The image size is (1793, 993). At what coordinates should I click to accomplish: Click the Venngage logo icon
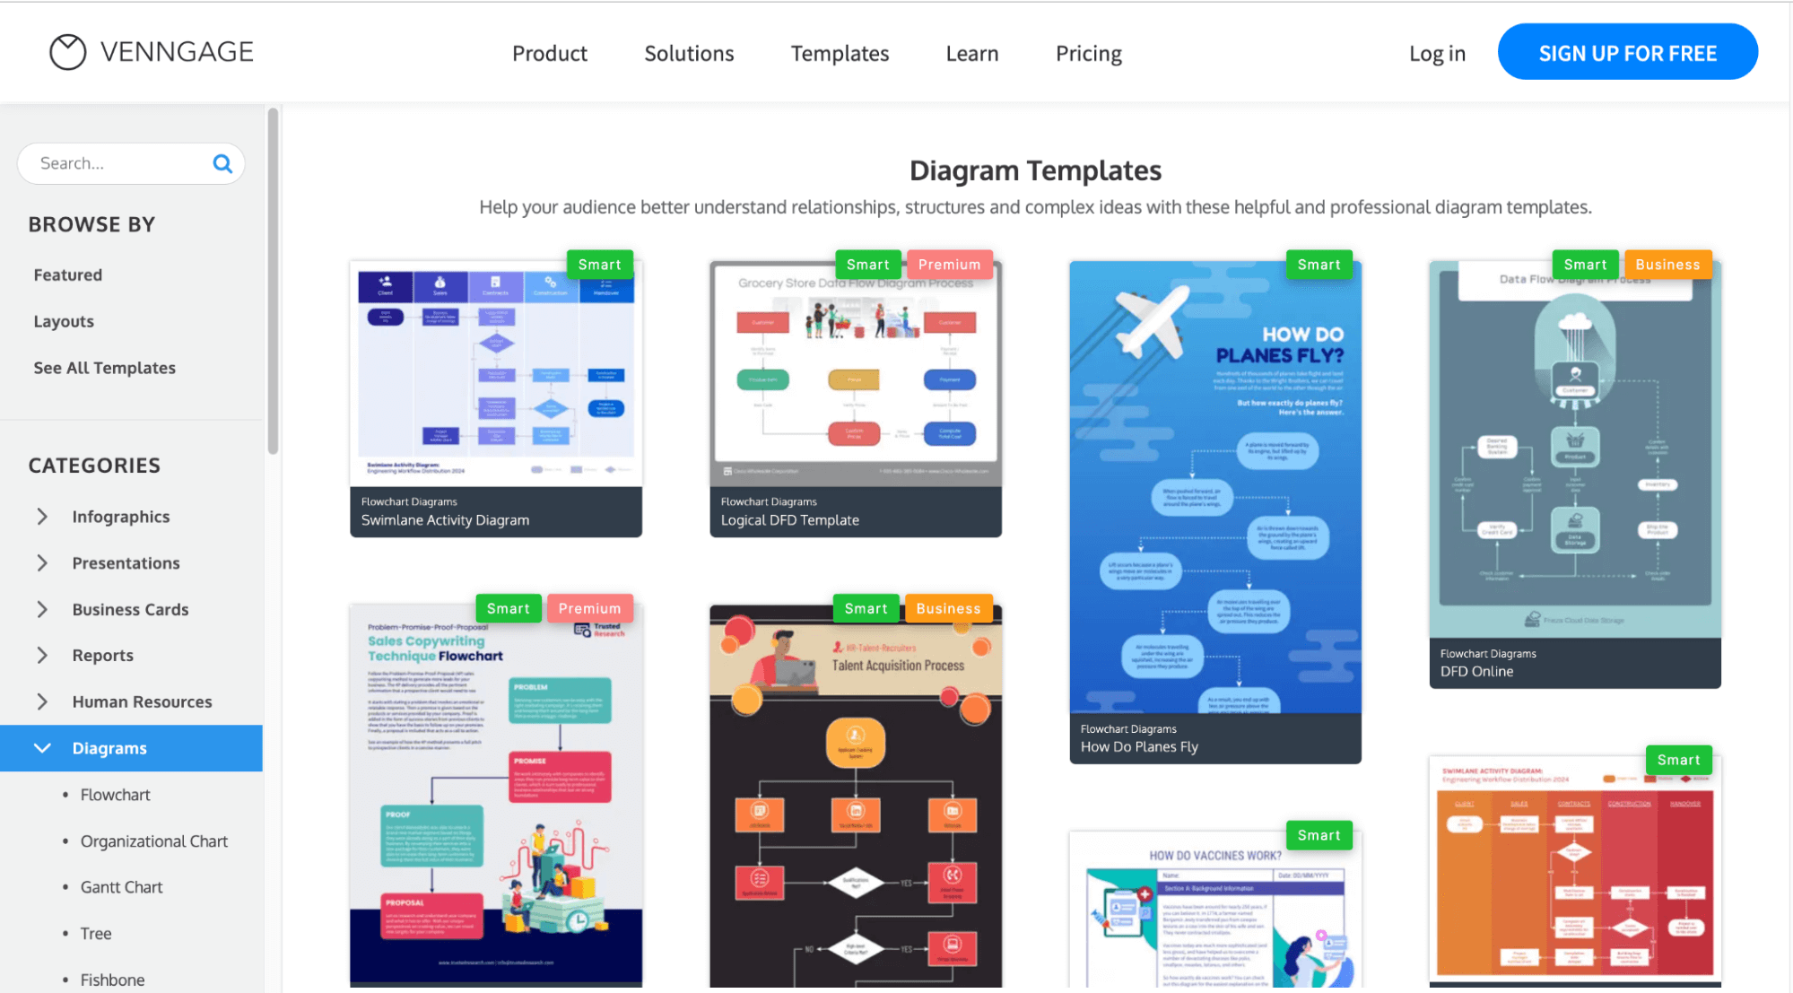(66, 51)
